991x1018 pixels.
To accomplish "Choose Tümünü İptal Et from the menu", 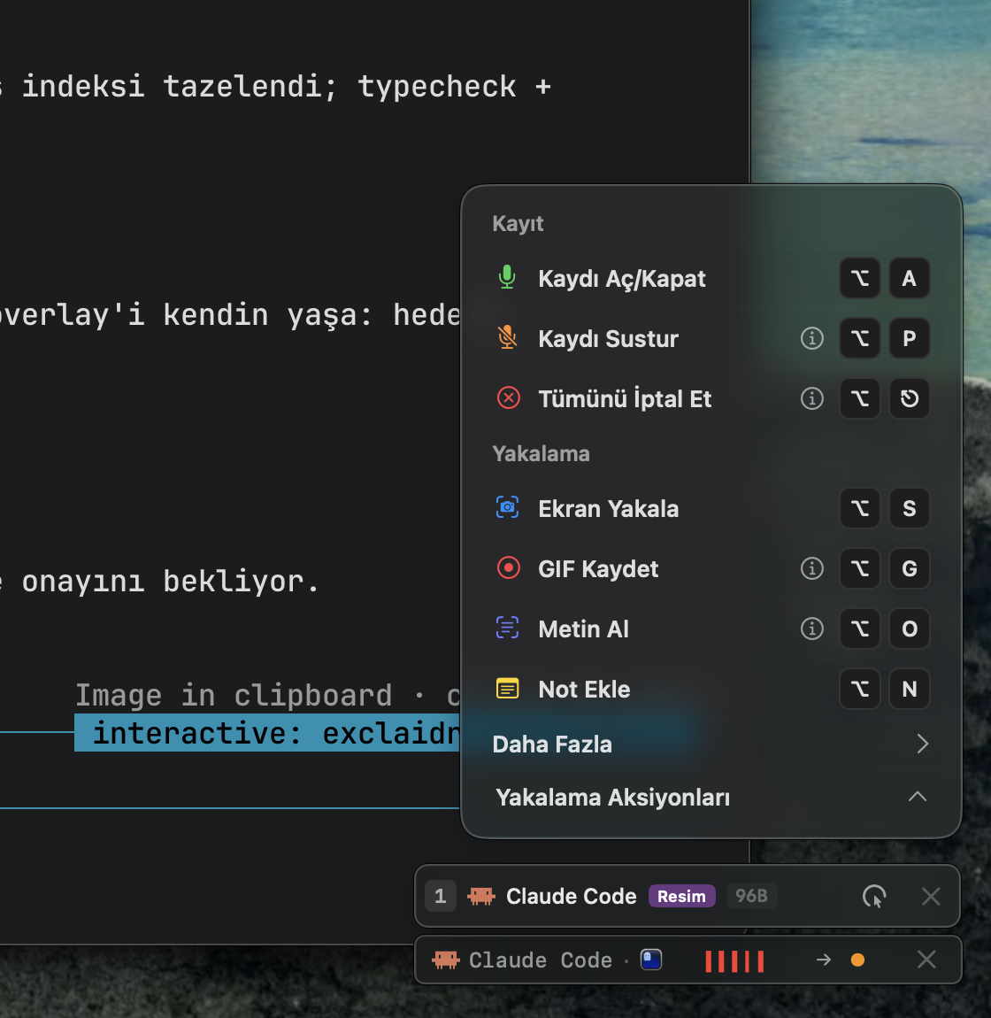I will pos(711,398).
